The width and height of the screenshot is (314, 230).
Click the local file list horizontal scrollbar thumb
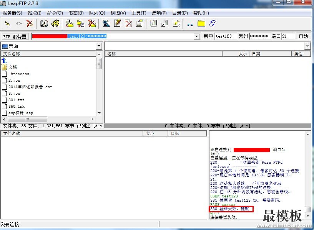(27, 119)
